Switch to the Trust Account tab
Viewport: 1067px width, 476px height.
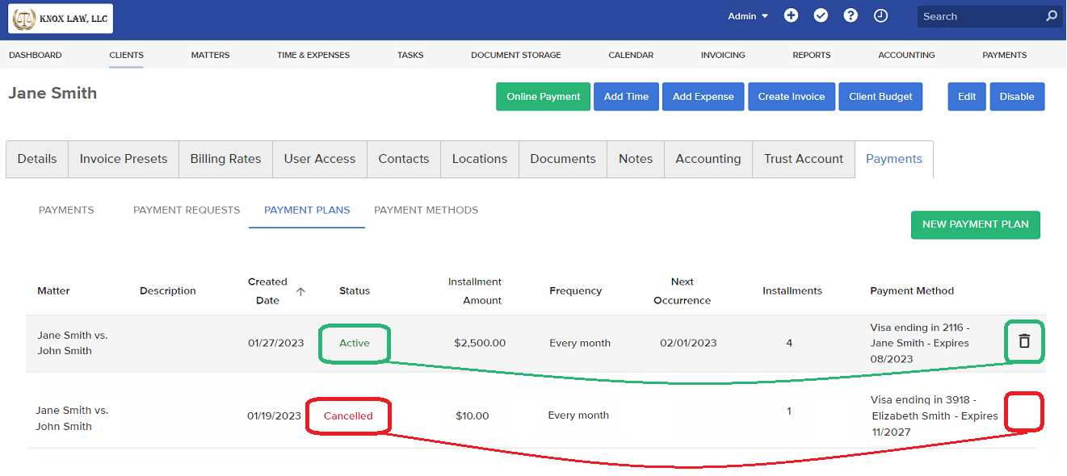[x=803, y=159]
